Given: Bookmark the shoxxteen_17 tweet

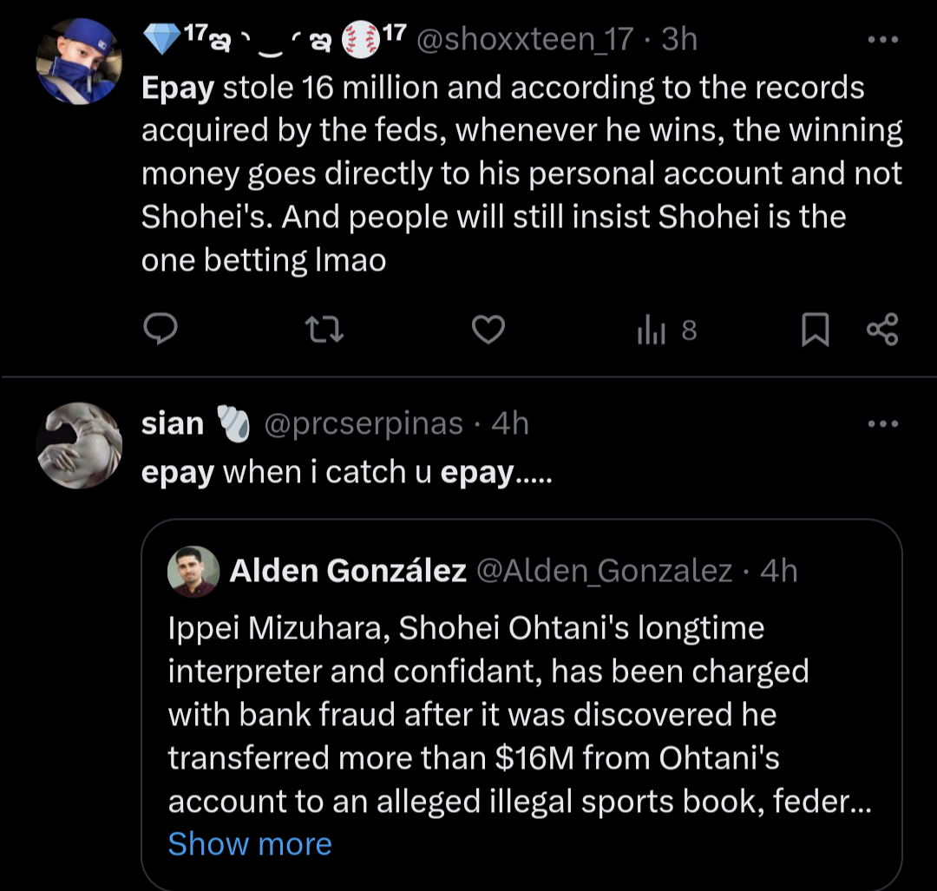Looking at the screenshot, I should [x=814, y=331].
